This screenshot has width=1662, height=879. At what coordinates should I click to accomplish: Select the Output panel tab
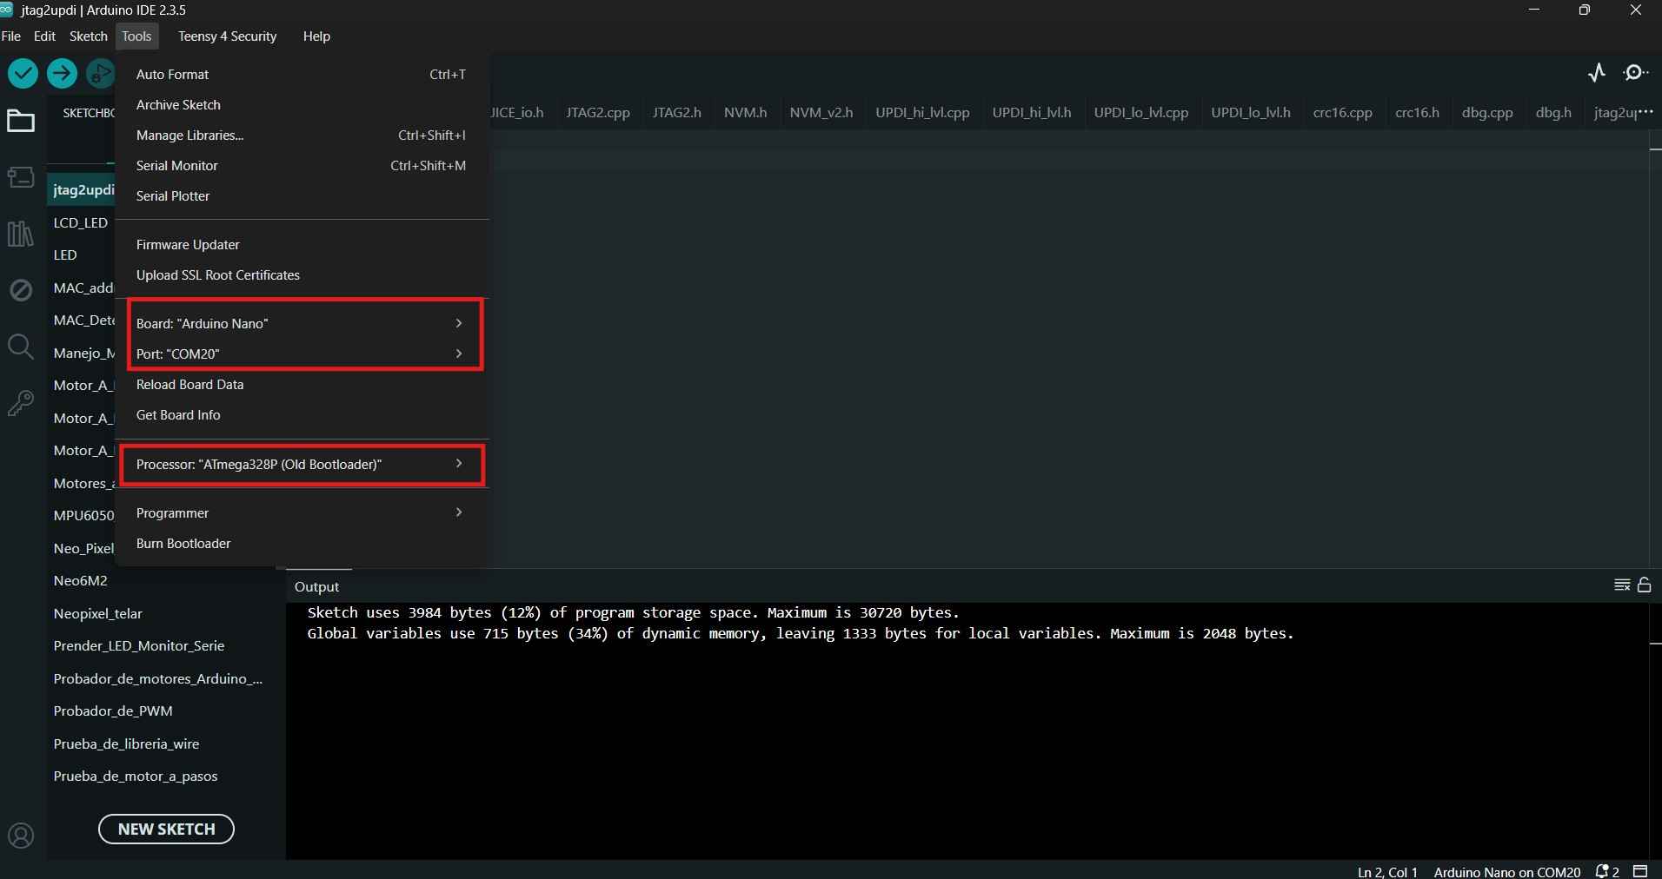tap(317, 587)
